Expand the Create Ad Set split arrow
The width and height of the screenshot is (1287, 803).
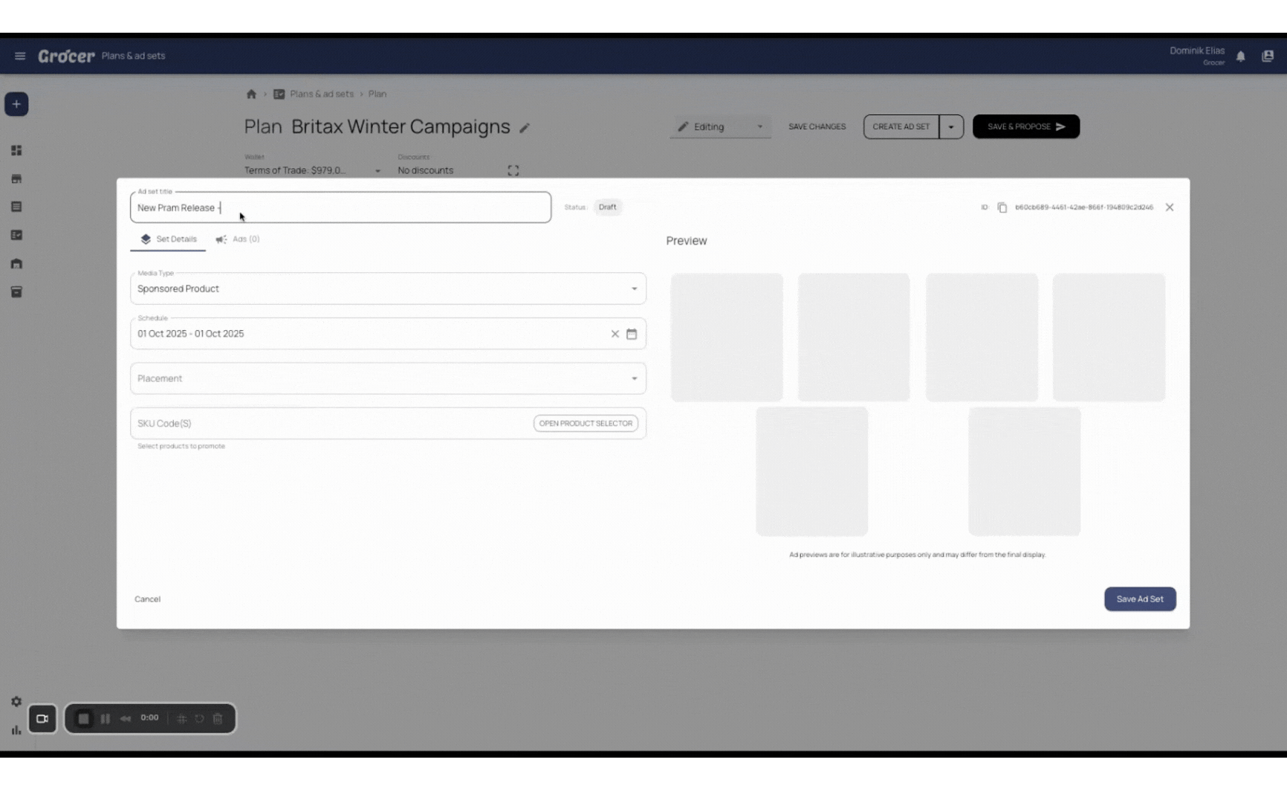click(x=951, y=126)
